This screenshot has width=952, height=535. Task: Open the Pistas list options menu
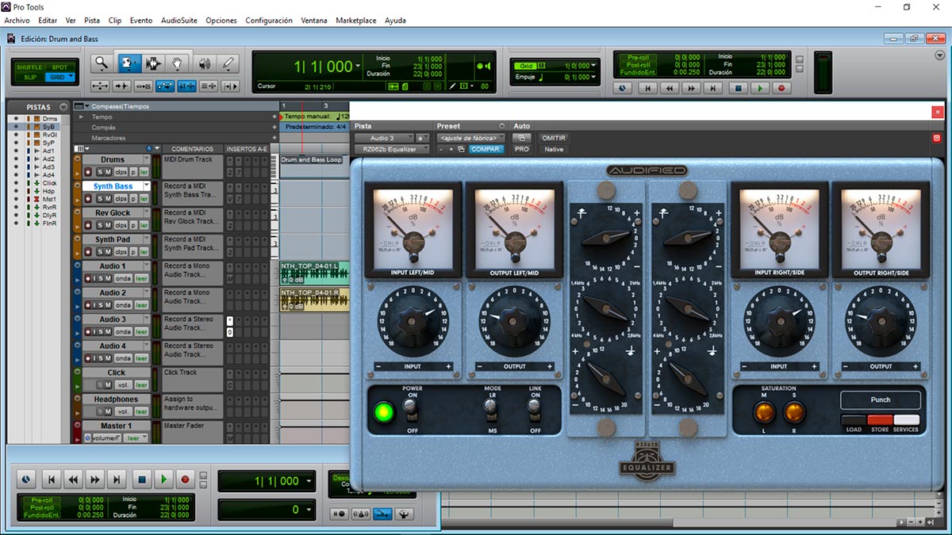point(63,107)
